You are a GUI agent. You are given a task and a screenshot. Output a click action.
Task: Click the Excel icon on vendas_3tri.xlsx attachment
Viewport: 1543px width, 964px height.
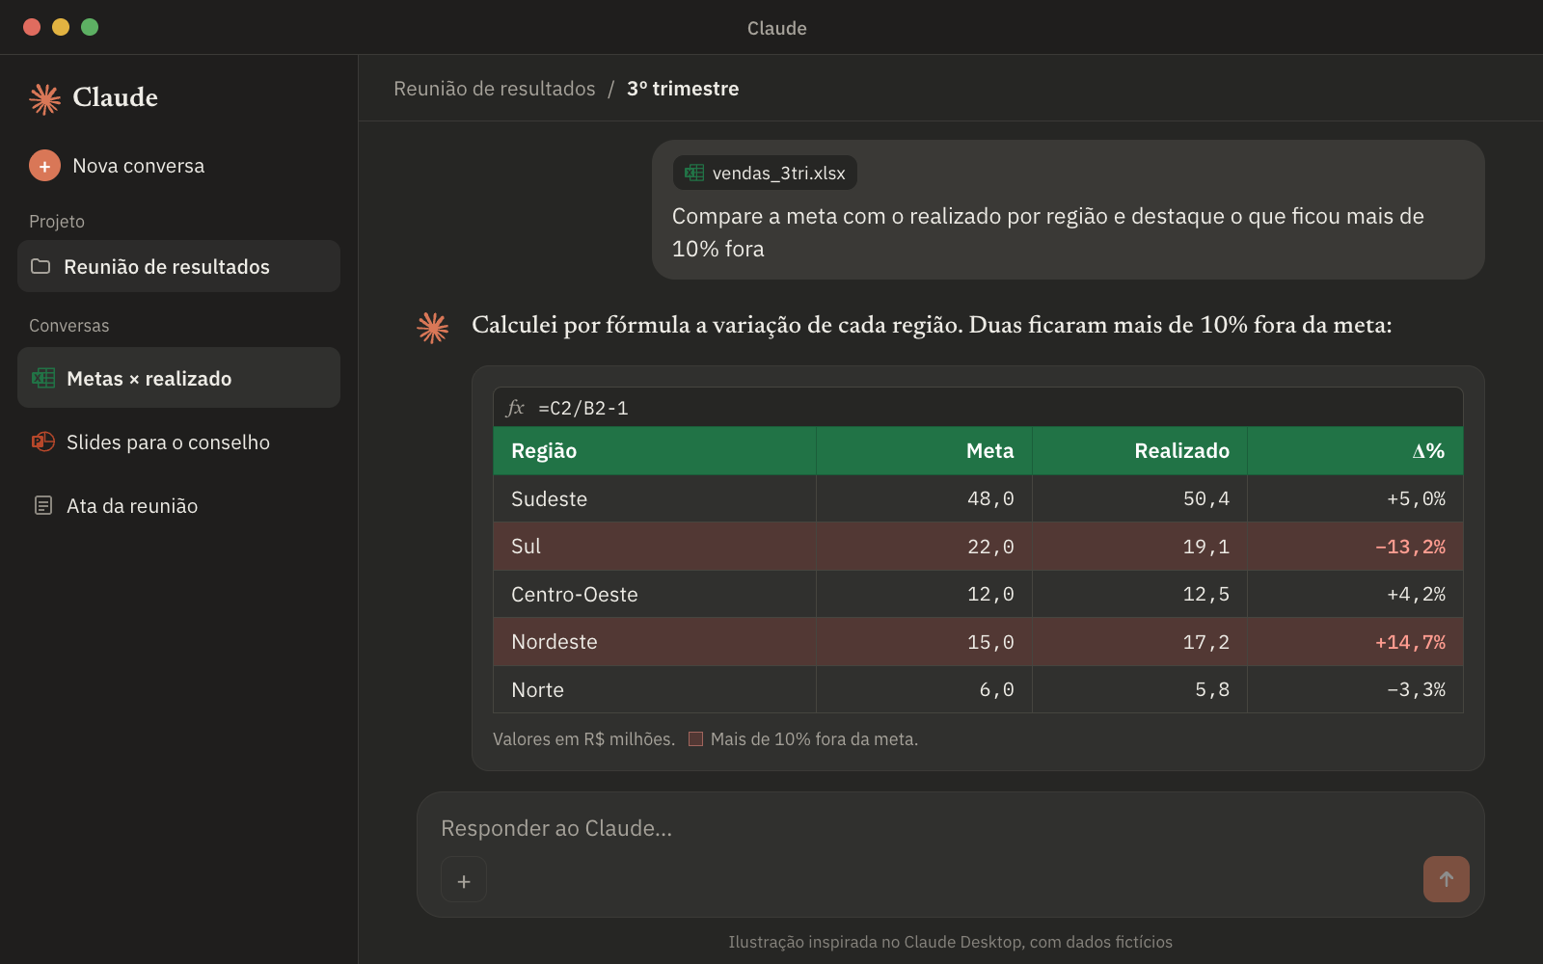point(694,173)
